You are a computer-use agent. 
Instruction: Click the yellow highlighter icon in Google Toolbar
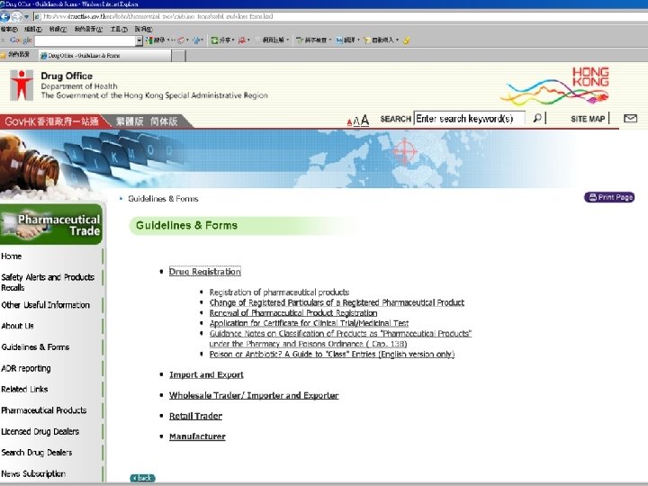click(x=407, y=40)
